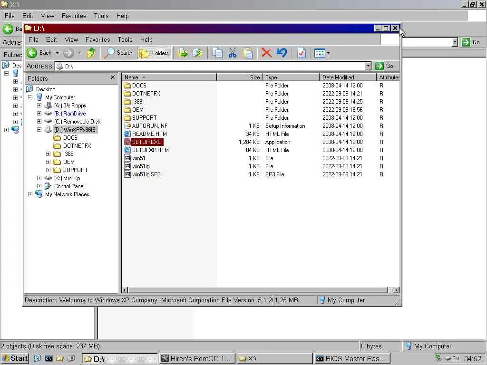Screen dimensions: 487x365
Task: Toggle the Folders pane button
Action: pos(155,53)
